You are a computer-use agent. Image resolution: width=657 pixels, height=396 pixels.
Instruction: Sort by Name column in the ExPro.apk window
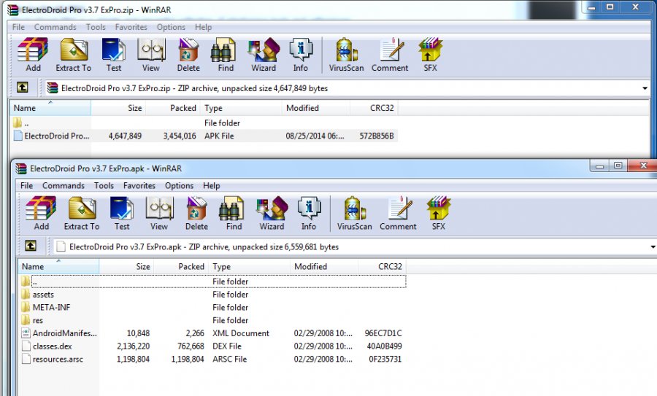(58, 266)
